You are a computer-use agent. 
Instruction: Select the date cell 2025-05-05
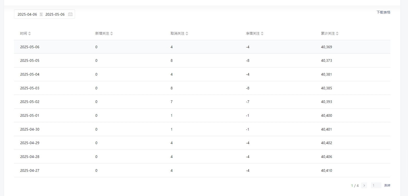click(30, 61)
